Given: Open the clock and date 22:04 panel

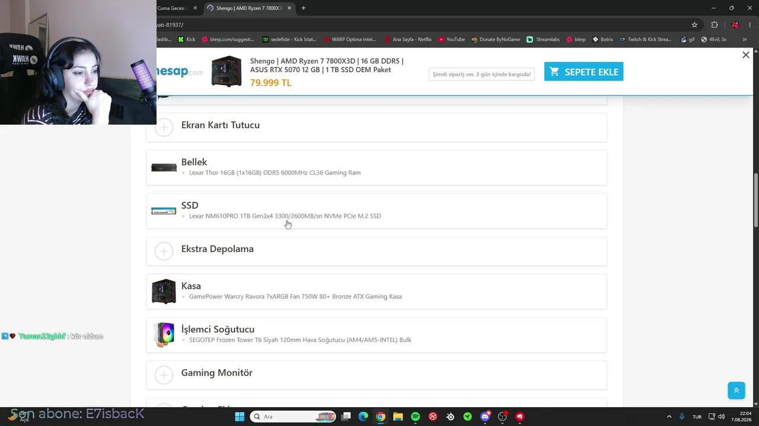Looking at the screenshot, I should [742, 417].
